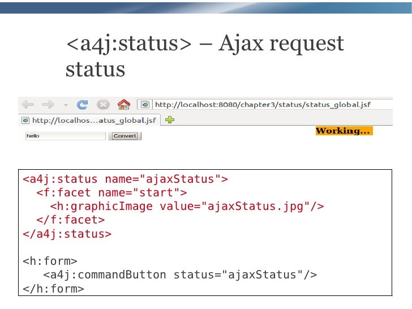Click the opening <h:form> line
Image resolution: width=412 pixels, height=309 pixels.
pos(50,261)
